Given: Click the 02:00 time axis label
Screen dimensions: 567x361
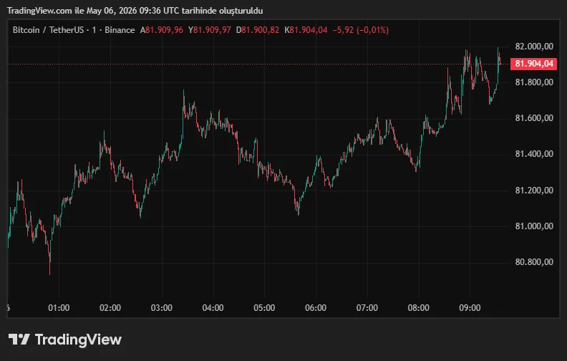Looking at the screenshot, I should click(110, 308).
